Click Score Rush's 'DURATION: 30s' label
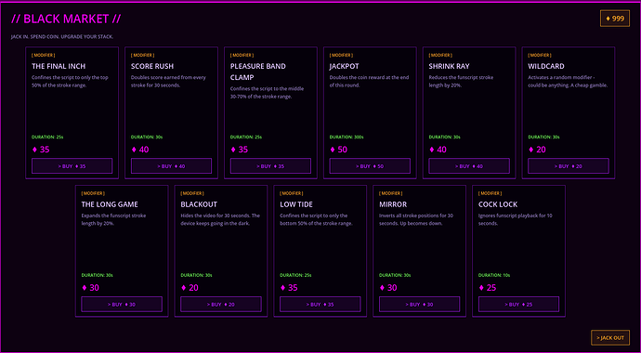 tap(147, 137)
